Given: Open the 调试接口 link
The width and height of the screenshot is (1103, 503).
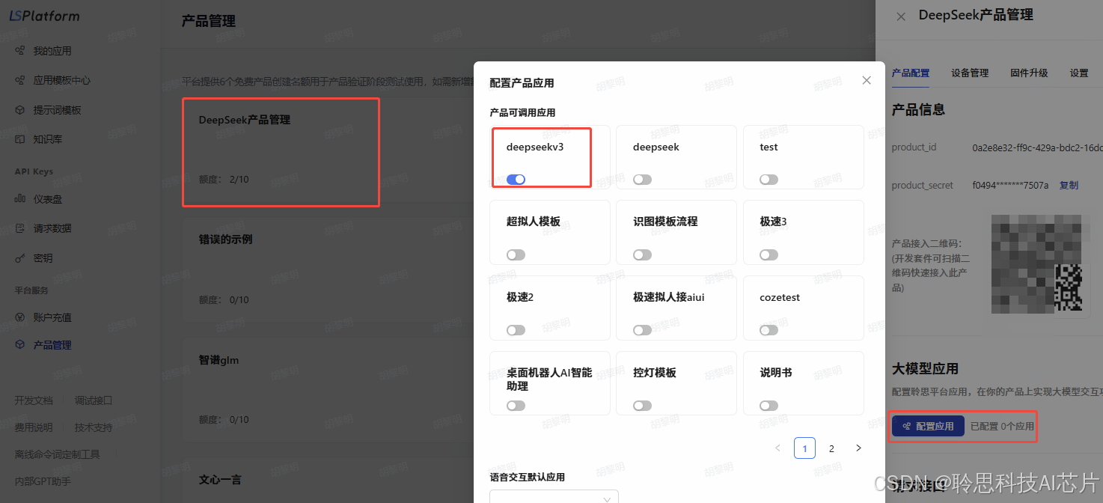Looking at the screenshot, I should (94, 401).
